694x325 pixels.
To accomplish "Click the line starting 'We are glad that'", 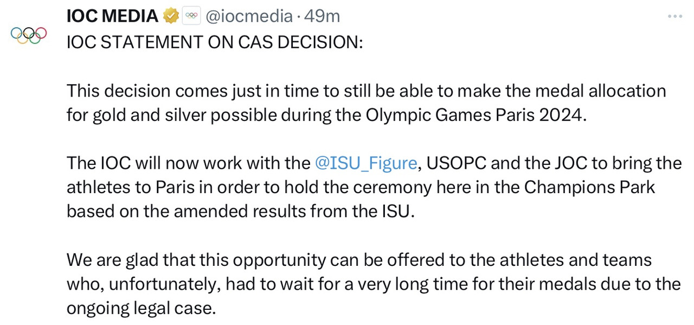I will [359, 260].
